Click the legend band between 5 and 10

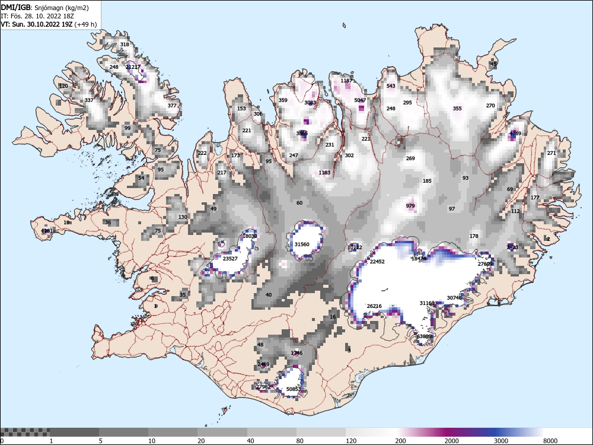[124, 432]
